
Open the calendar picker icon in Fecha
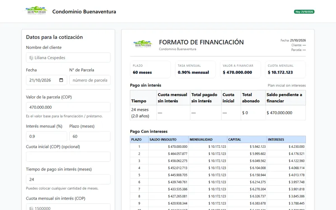tap(61, 80)
